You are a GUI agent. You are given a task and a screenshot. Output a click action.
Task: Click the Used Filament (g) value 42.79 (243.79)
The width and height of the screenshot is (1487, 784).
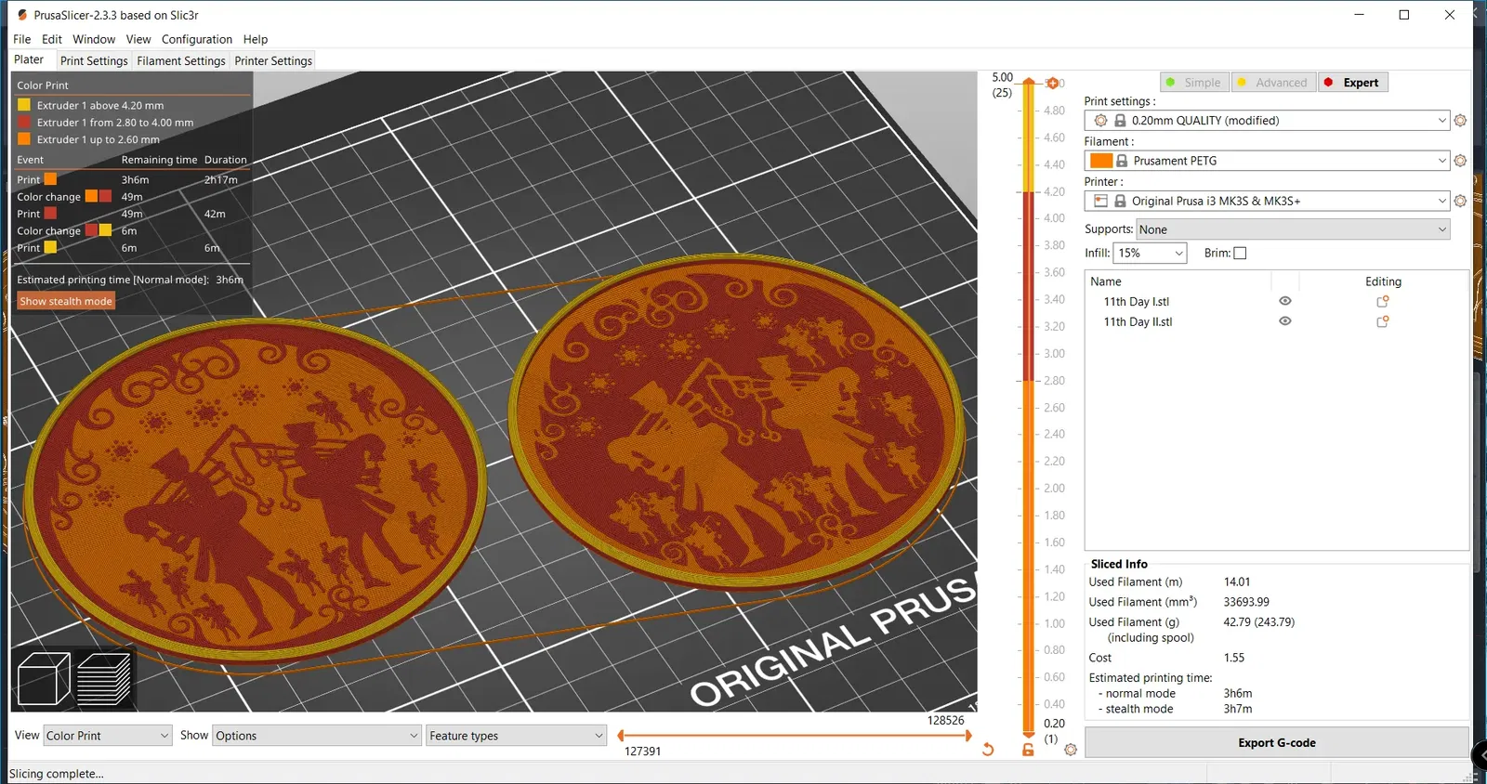[1259, 622]
